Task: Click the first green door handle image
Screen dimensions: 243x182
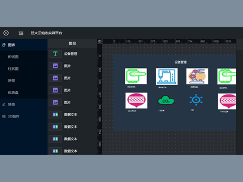Action: coord(136,76)
